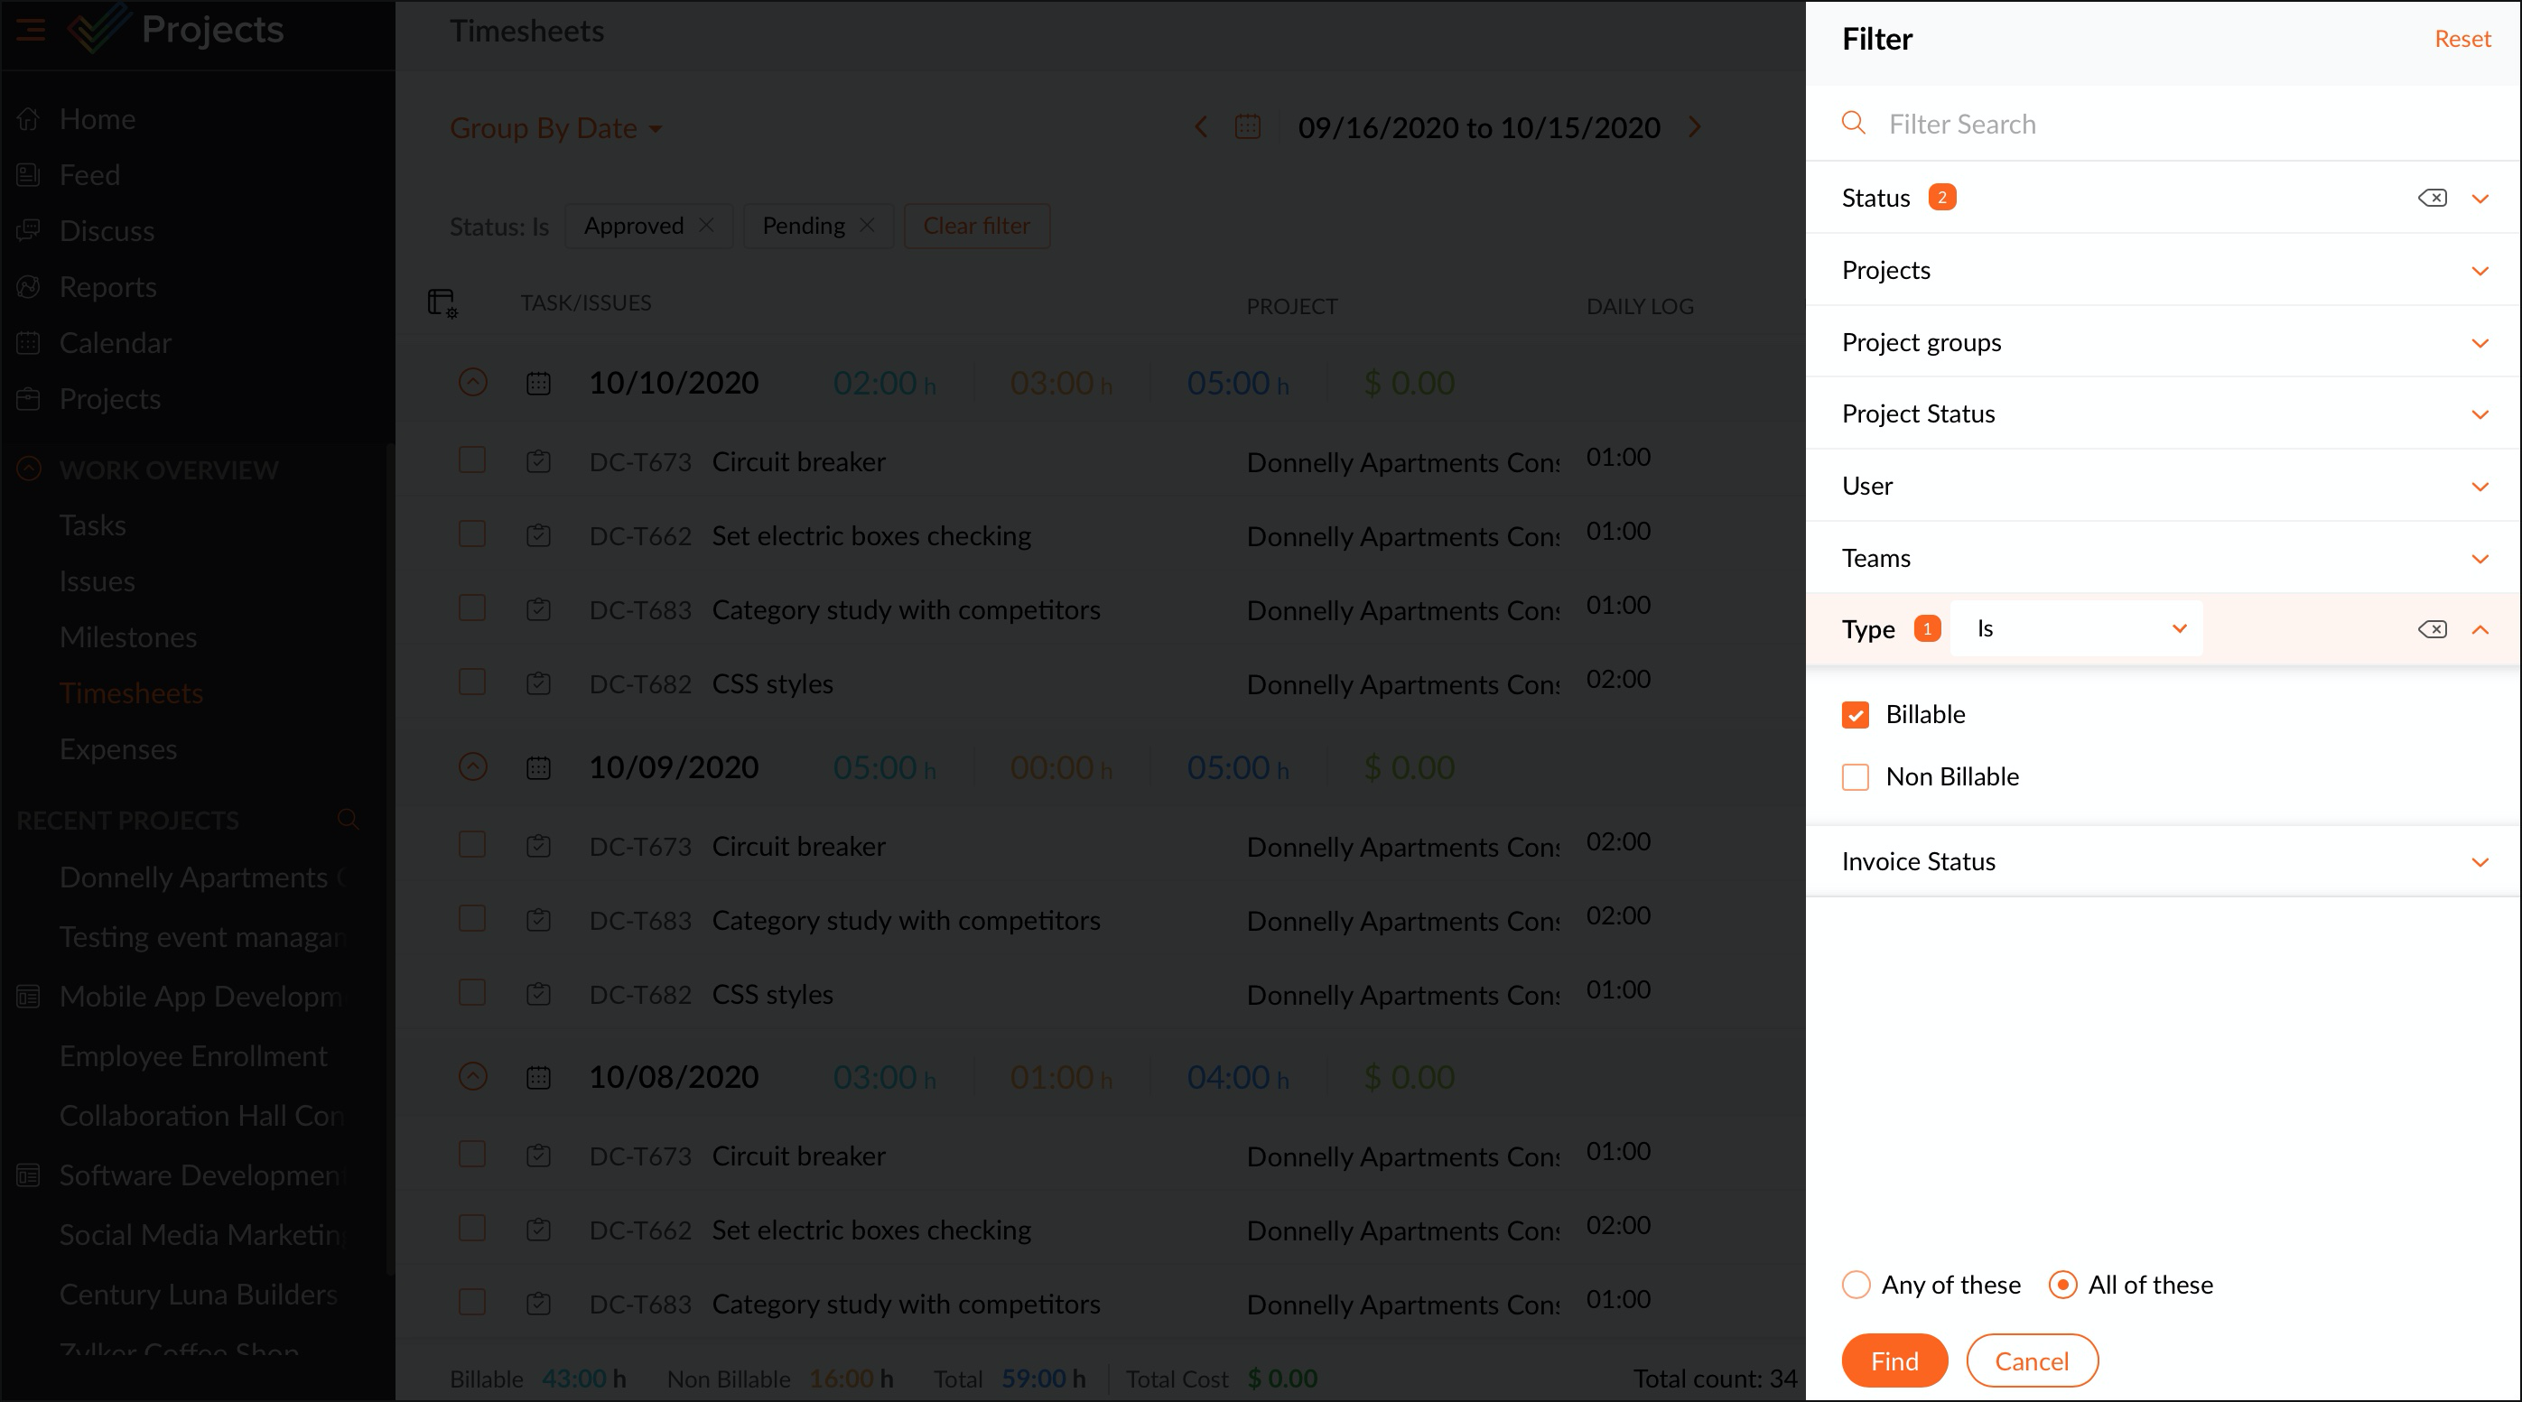This screenshot has width=2522, height=1402.
Task: Collapse the 10/10/2020 date group
Action: coord(473,382)
